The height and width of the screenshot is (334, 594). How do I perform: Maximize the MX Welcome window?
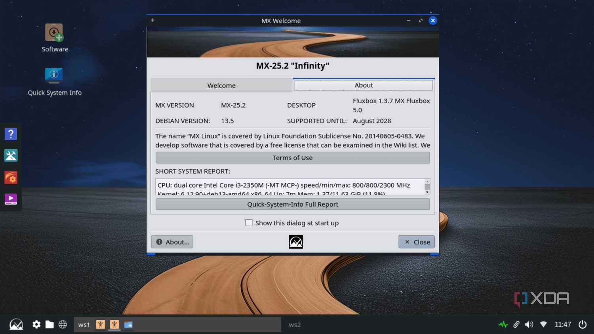[x=421, y=21]
